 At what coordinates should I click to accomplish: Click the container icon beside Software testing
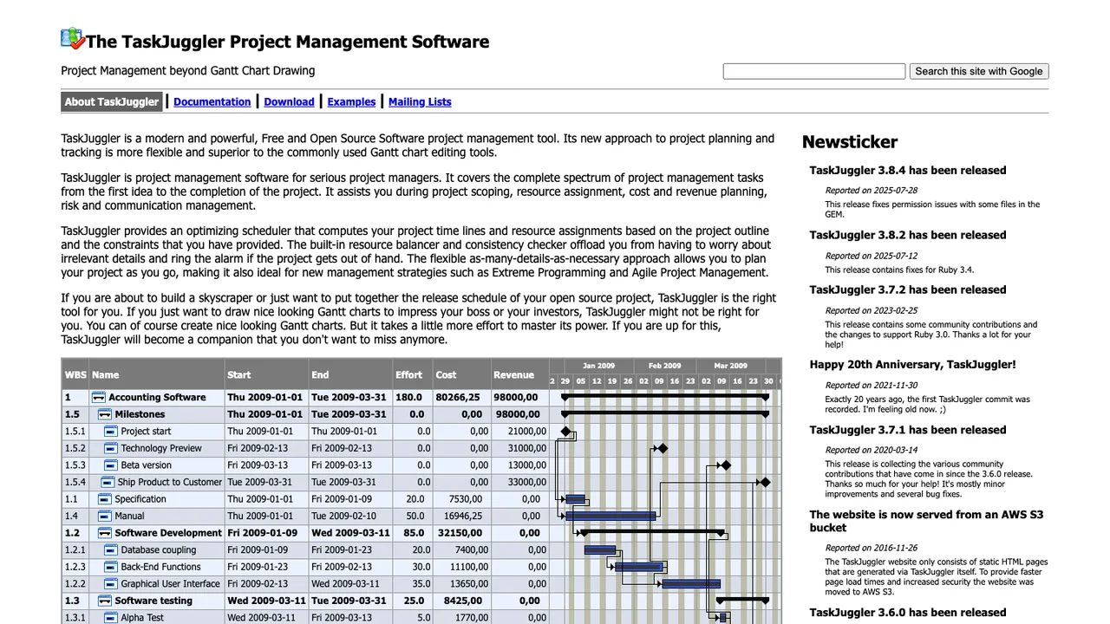(105, 600)
